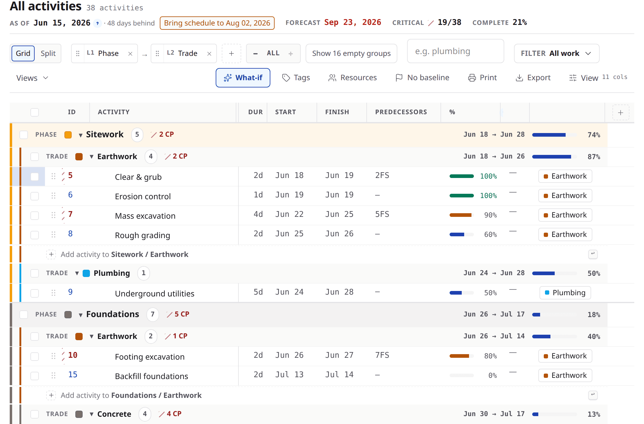Click the L1 Phase drag handle
Image resolution: width=644 pixels, height=424 pixels.
[78, 53]
